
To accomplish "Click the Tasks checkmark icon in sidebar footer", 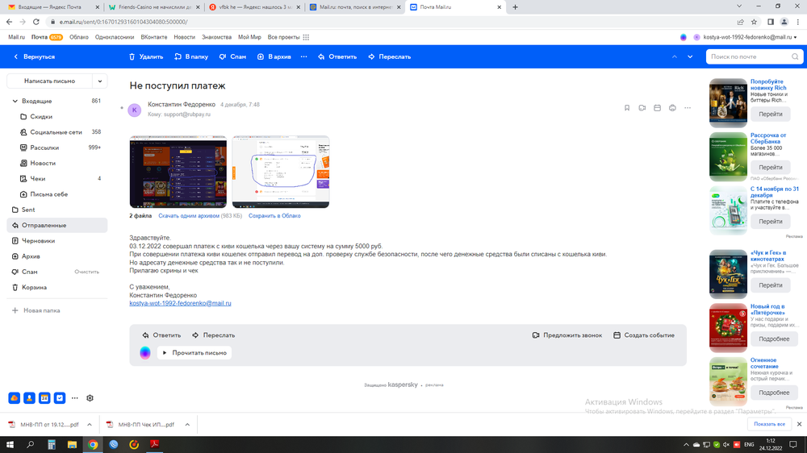I will point(60,398).
